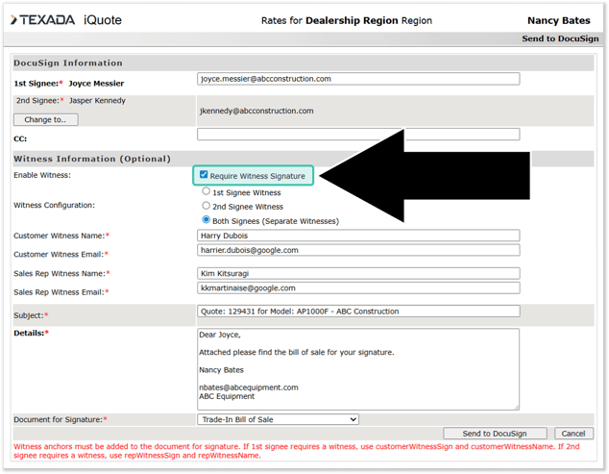The image size is (609, 474).
Task: Click the 2nd Signee email address text
Action: (256, 111)
